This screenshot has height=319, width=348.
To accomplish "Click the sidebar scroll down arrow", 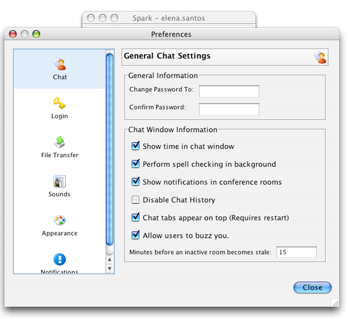I will tap(110, 269).
